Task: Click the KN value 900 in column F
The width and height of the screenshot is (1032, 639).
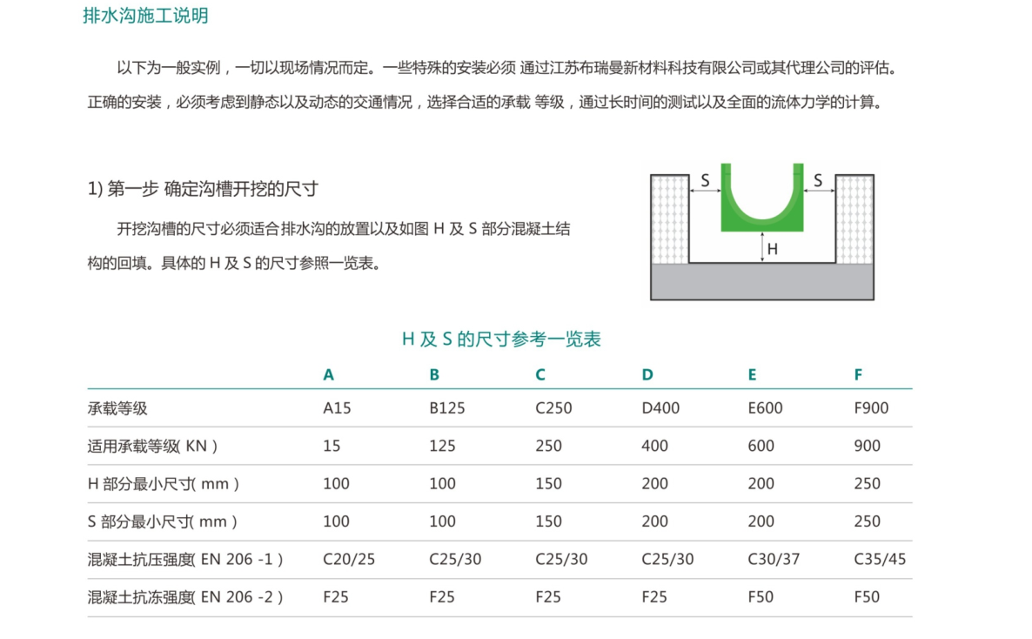Action: (868, 446)
